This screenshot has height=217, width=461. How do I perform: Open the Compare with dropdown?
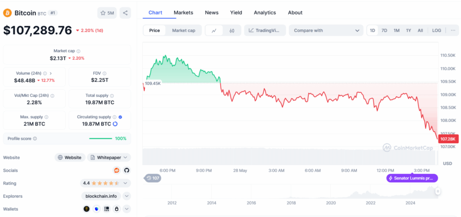click(326, 30)
